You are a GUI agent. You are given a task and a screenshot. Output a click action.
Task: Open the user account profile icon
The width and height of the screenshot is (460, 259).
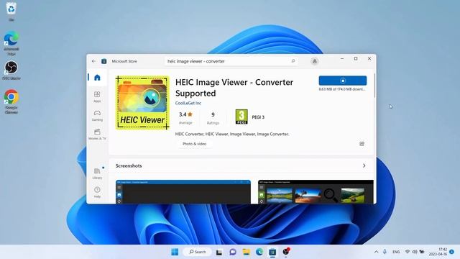[x=315, y=61]
